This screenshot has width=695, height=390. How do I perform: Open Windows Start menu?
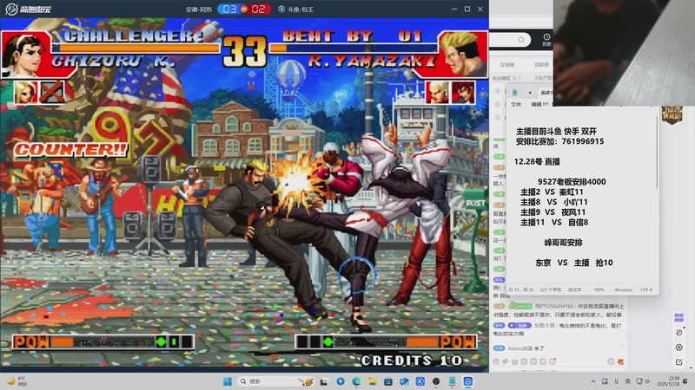pos(228,381)
